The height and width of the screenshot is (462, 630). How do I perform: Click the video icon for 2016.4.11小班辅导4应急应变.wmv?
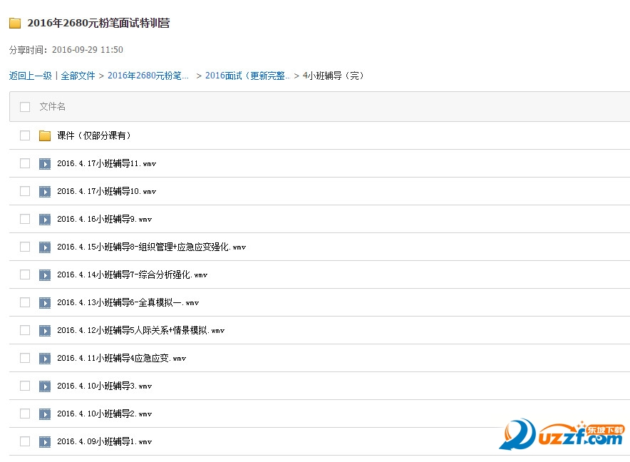click(x=45, y=358)
